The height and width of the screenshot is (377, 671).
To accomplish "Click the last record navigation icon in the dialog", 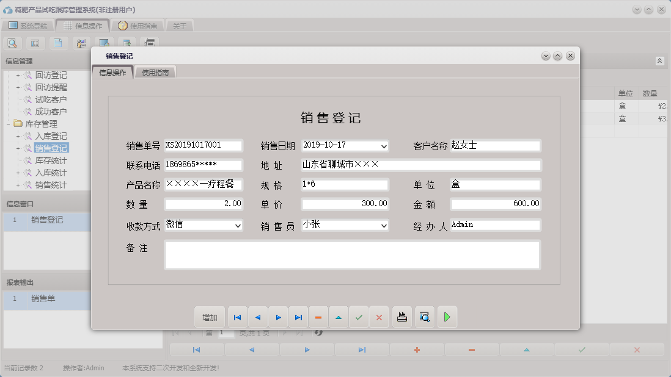I will click(x=298, y=317).
